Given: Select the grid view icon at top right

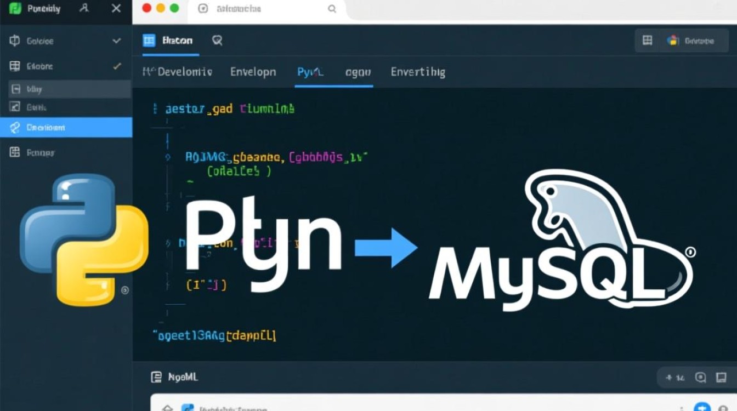Looking at the screenshot, I should (647, 40).
